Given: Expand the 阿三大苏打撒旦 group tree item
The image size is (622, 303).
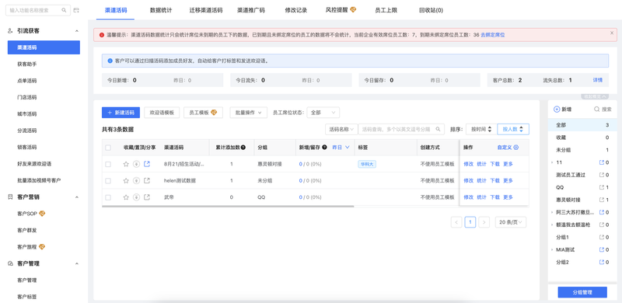Looking at the screenshot, I should [x=552, y=213].
